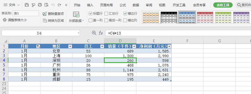Viewport: 251px width, 94px height.
Task: Click 转换为区域 button
Action: coord(53,21)
